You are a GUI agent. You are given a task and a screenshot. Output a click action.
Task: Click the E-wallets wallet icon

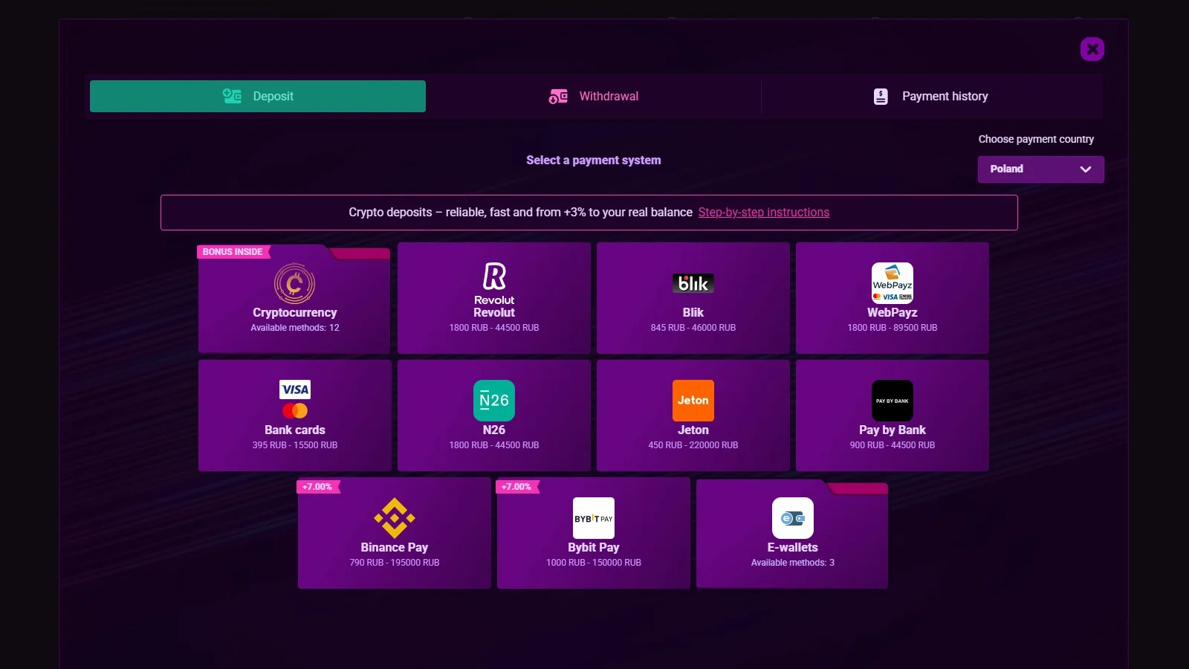tap(793, 518)
